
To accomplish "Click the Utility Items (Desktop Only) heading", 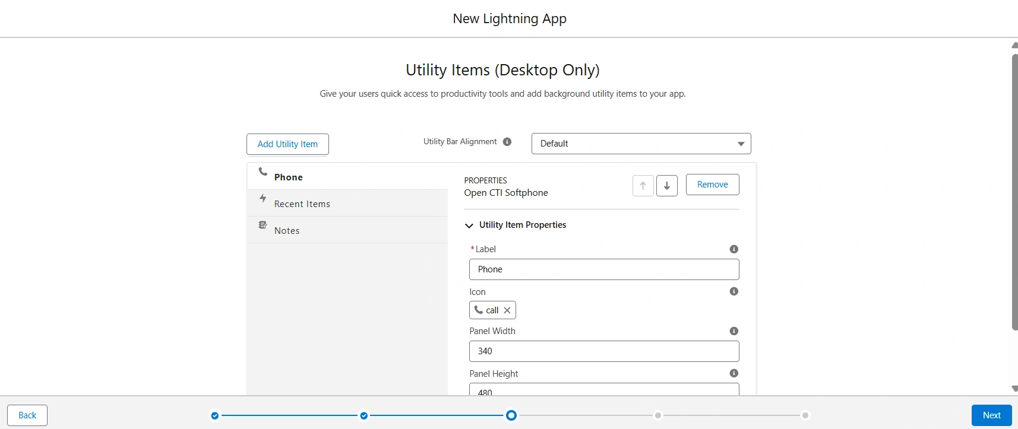I will click(x=502, y=70).
